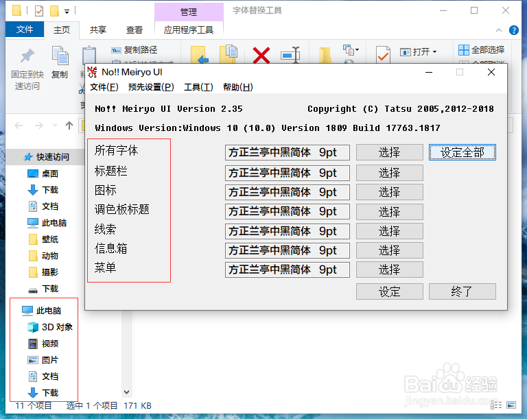Viewport: 527px width, 419px height.
Task: Click the Up arrow in Explorer navigation
Action: pyautogui.click(x=69, y=125)
